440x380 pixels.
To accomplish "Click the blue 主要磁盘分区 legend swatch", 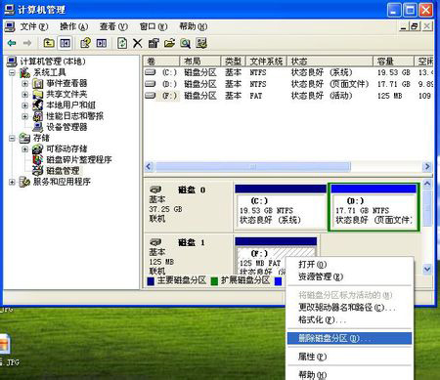I will 151,281.
